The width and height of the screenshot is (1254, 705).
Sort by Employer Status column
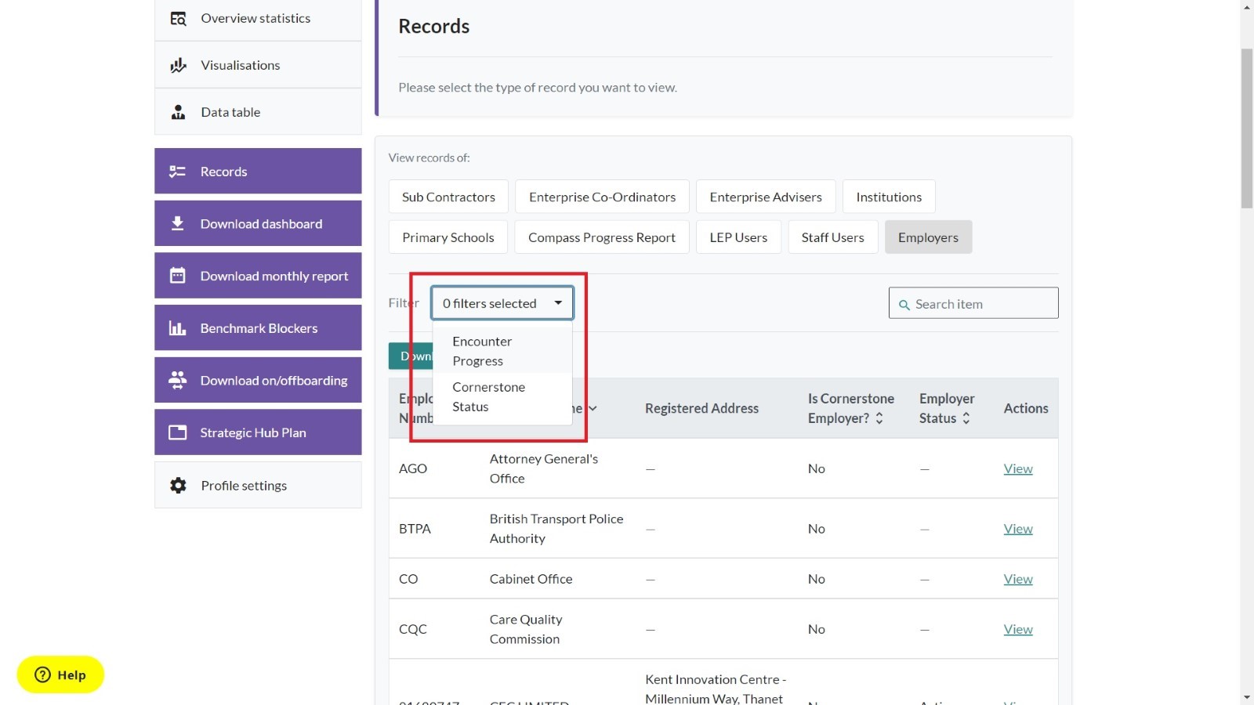coord(966,418)
